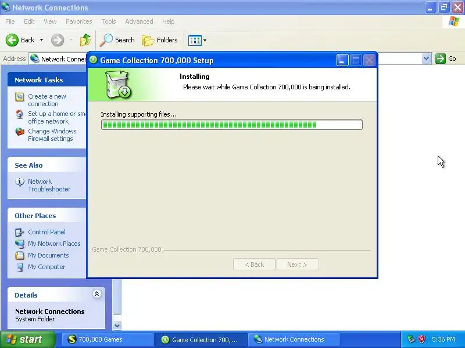
Task: Click the Setup installer box icon
Action: (x=118, y=85)
